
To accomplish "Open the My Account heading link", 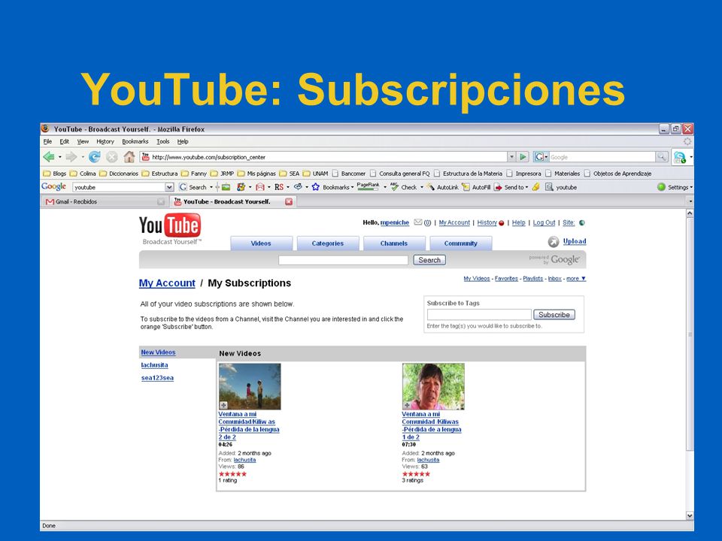I will [x=167, y=283].
